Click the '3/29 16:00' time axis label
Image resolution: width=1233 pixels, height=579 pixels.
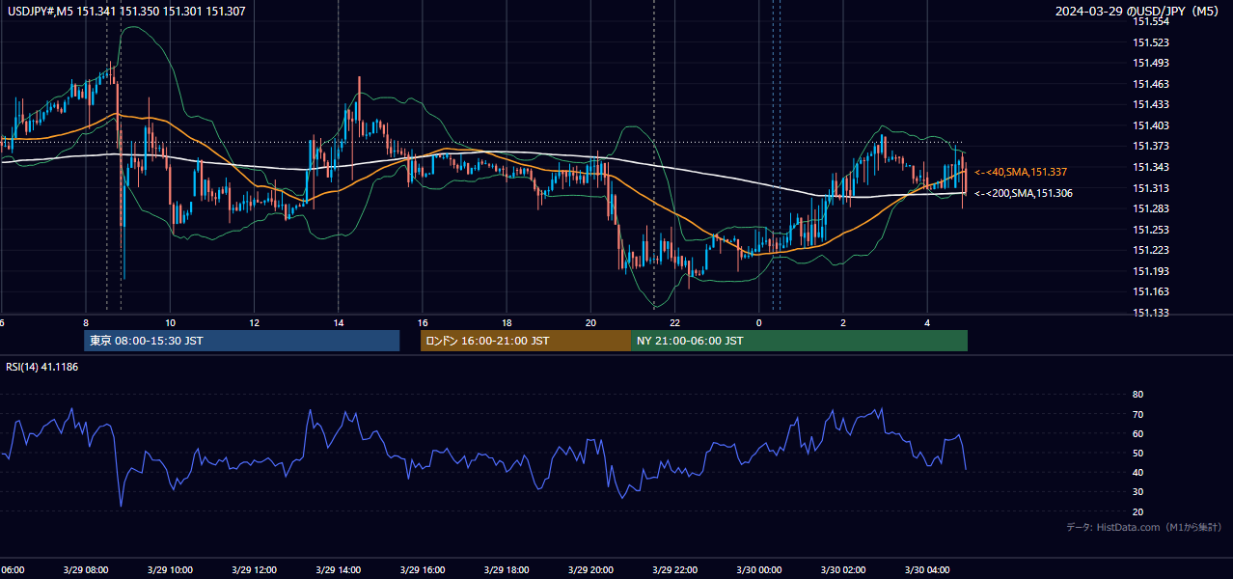point(422,569)
